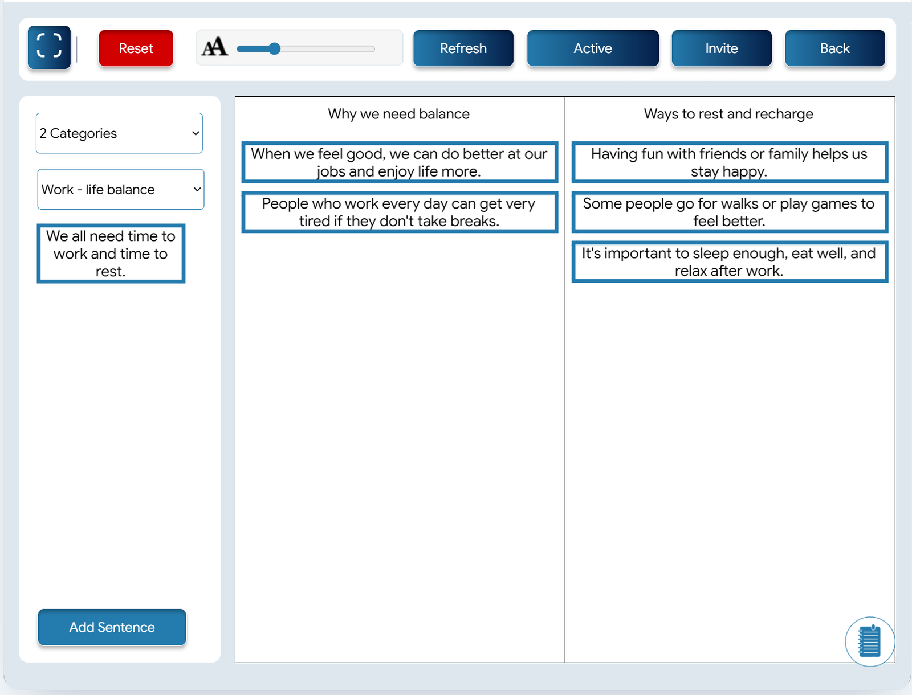Image resolution: width=912 pixels, height=695 pixels.
Task: Click the font size AA icon
Action: (x=215, y=47)
